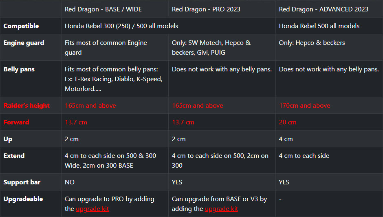Click the 20 cm forward value
383x217 pixels.
click(288, 122)
